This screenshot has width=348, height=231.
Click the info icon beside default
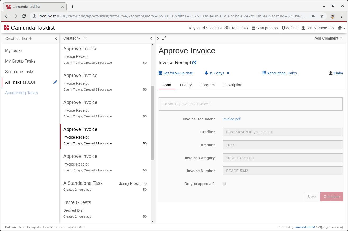[x=283, y=28]
